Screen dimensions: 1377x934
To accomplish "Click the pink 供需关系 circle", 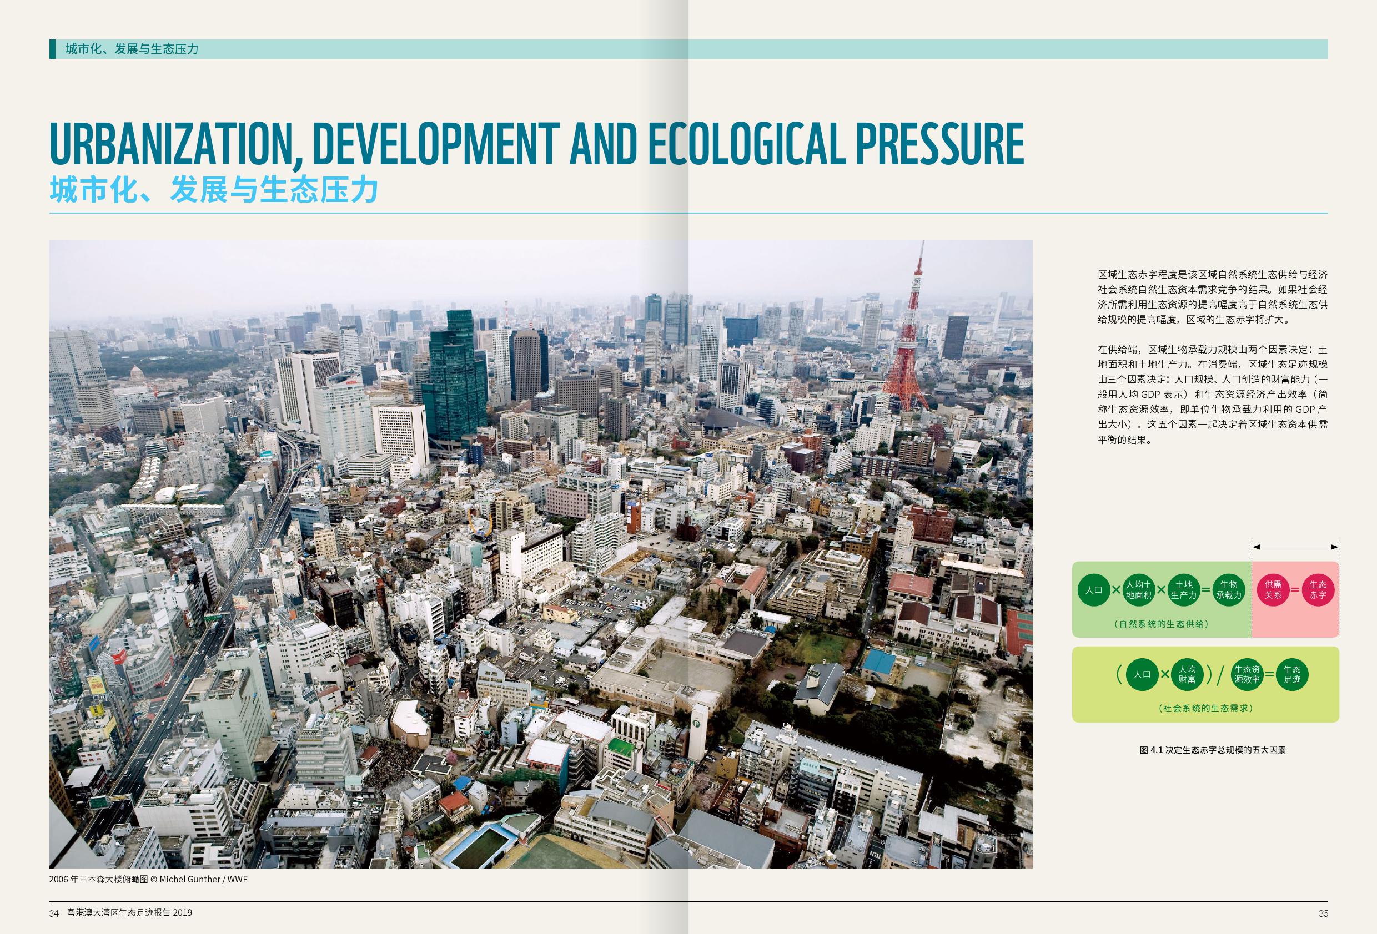I will pos(1273,590).
